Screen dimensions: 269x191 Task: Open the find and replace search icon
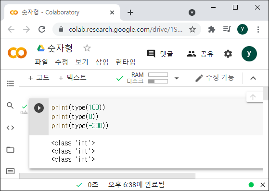10,106
